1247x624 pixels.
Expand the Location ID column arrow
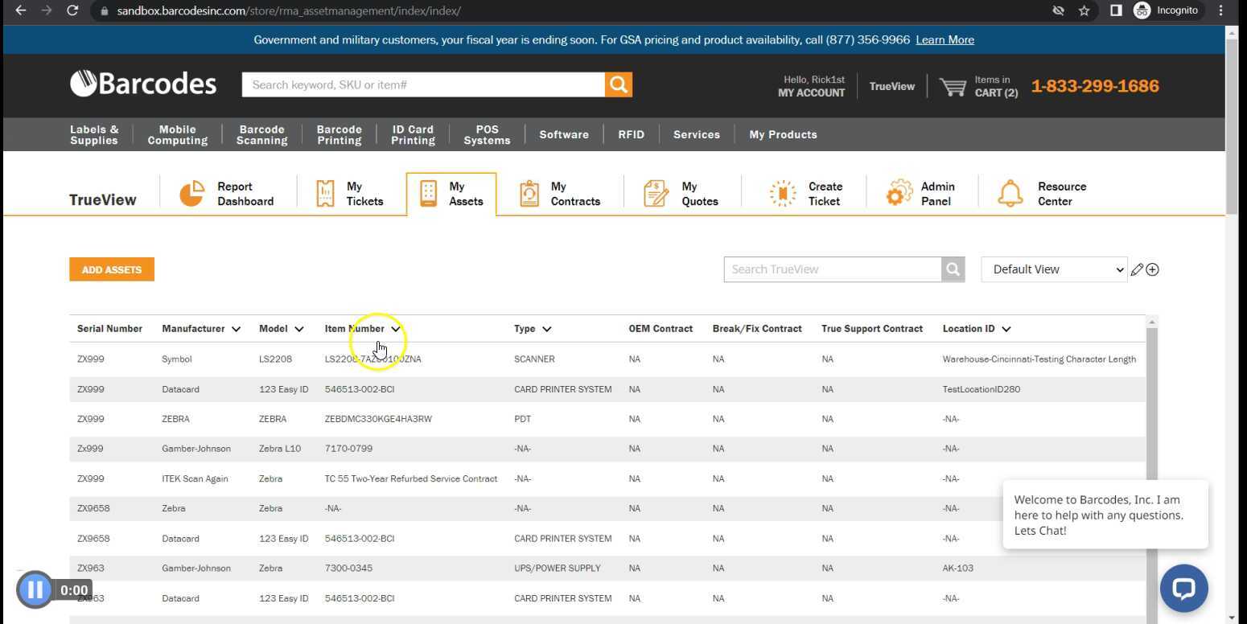[1006, 329]
